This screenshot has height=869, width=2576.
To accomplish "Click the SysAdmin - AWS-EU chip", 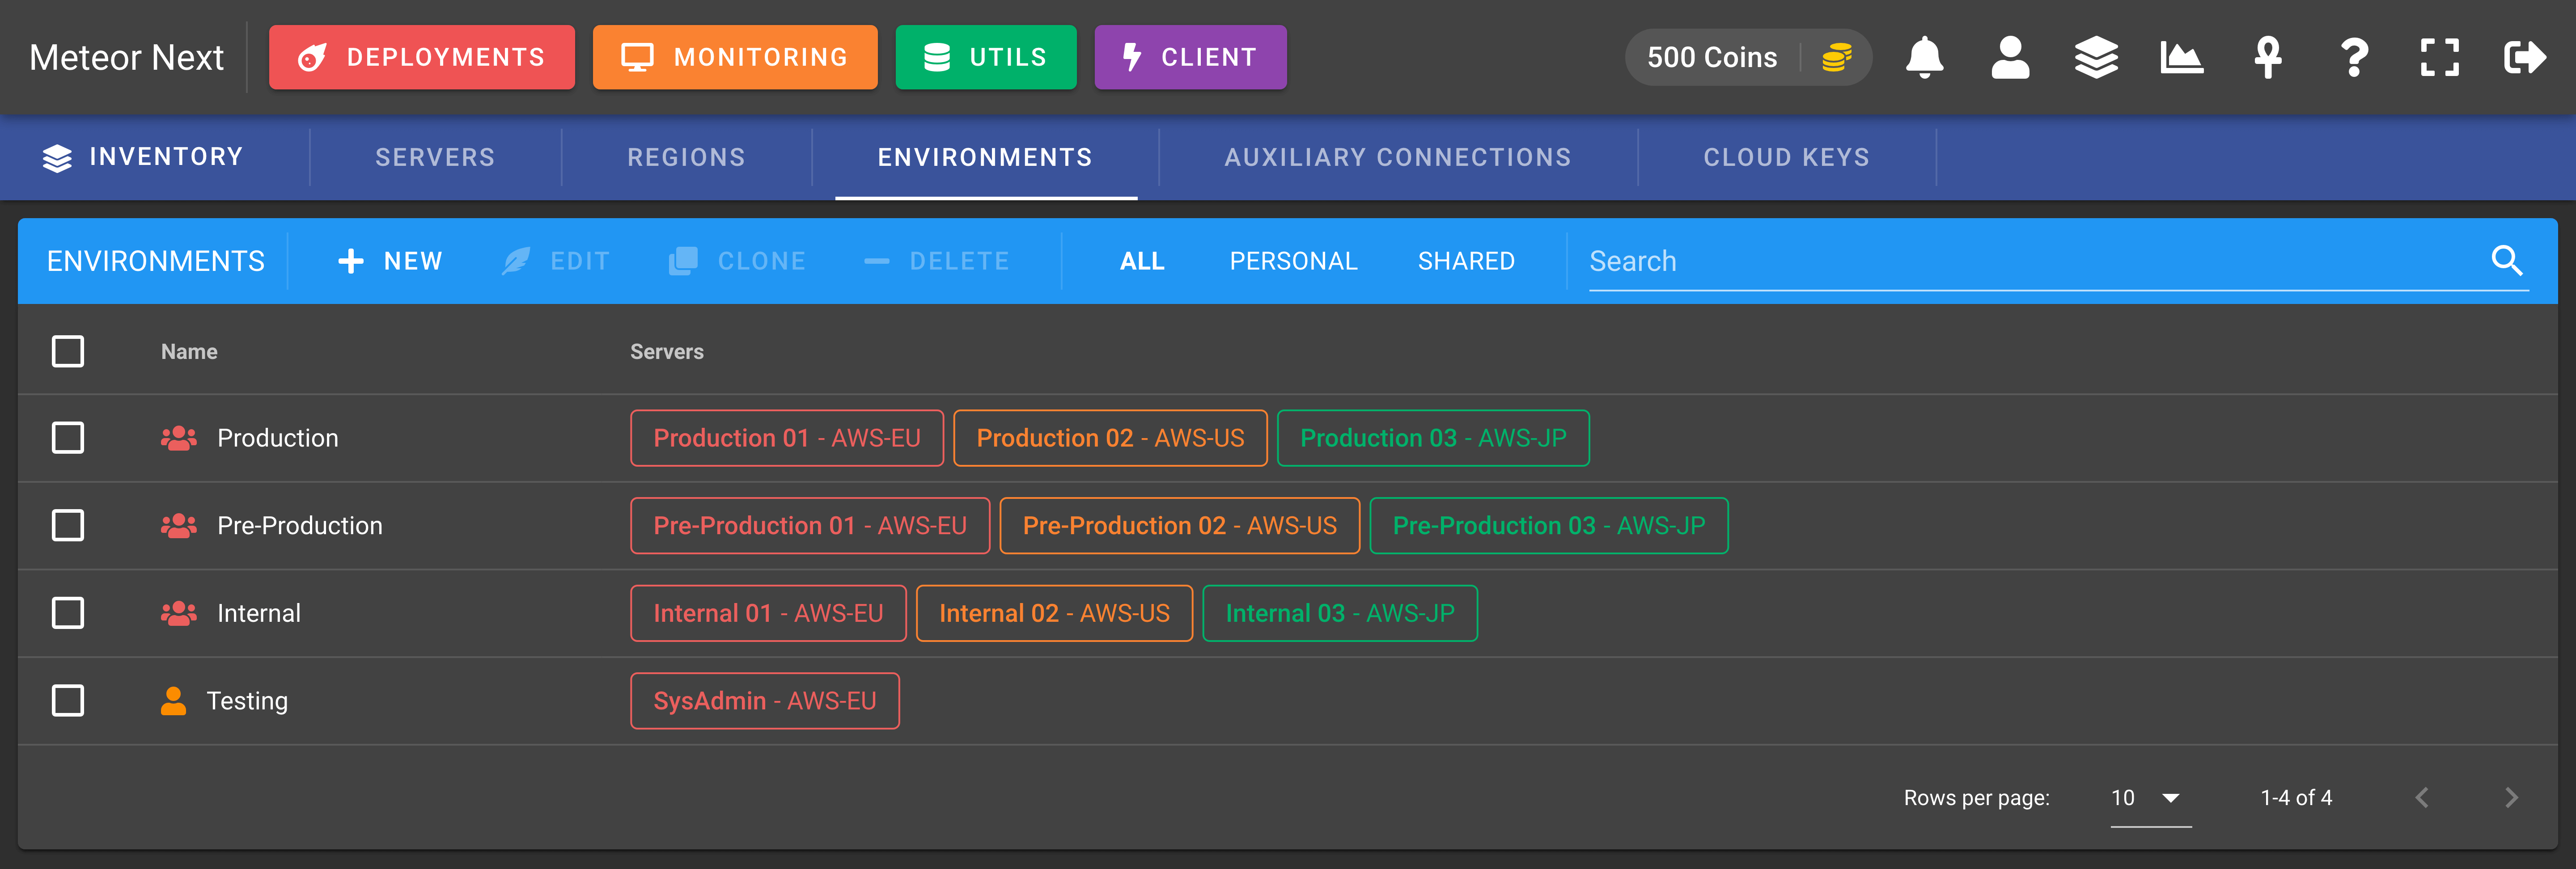I will click(765, 701).
